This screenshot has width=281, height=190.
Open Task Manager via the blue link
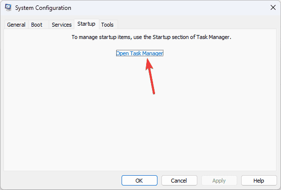(x=140, y=53)
